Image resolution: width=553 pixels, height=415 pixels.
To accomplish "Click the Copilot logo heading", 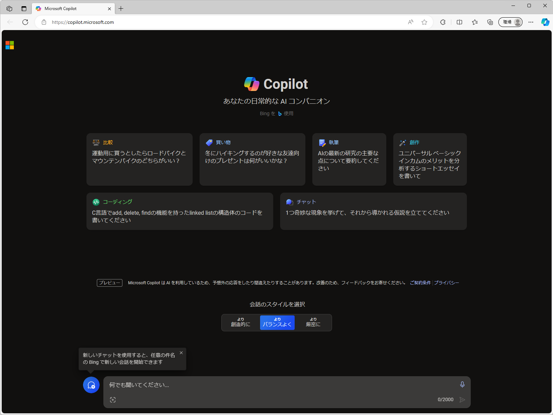I will click(x=276, y=84).
